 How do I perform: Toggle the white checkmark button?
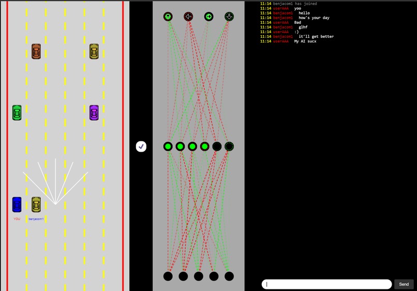[x=141, y=147]
